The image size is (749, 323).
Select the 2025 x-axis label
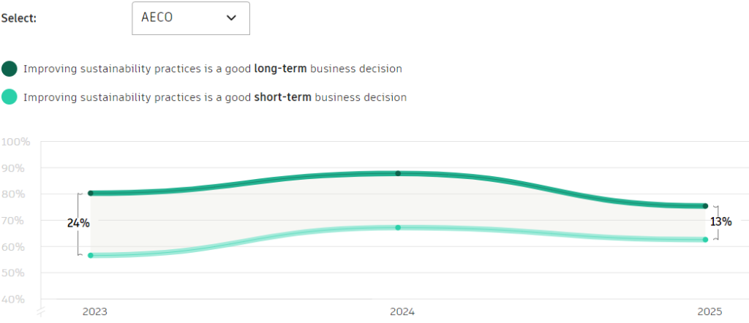tap(709, 311)
